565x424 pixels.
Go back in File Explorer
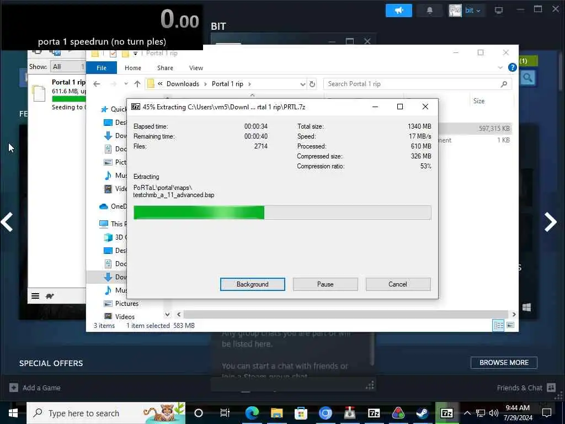97,84
